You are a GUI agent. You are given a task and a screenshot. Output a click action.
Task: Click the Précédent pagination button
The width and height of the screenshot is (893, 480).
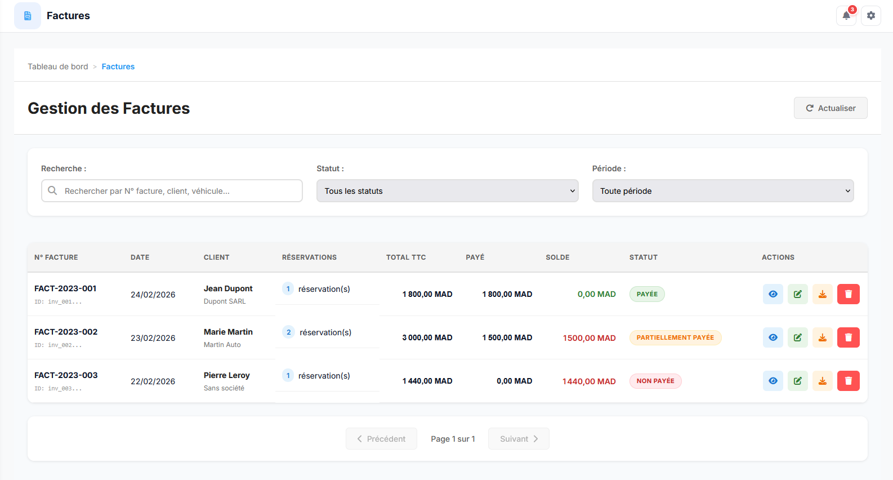381,439
